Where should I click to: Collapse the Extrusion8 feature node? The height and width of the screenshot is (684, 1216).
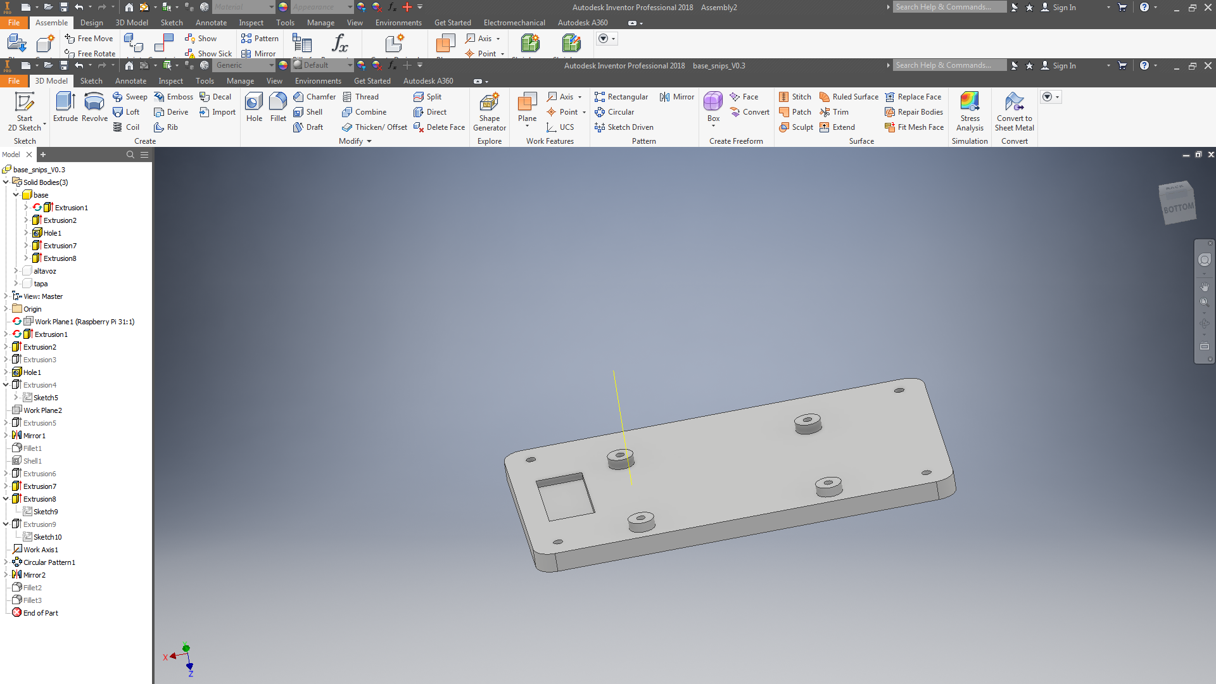[x=6, y=499]
